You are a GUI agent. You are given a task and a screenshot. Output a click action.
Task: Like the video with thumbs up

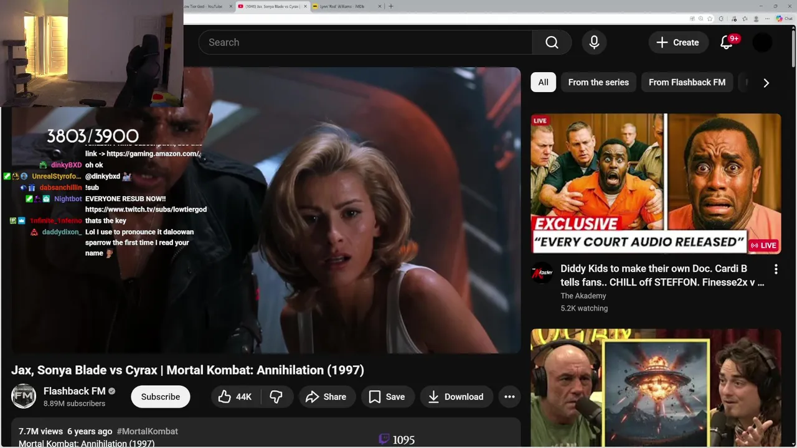click(x=235, y=396)
